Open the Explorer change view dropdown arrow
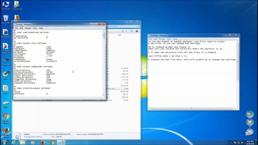Screen dimensions: 258x145 tap(126, 31)
